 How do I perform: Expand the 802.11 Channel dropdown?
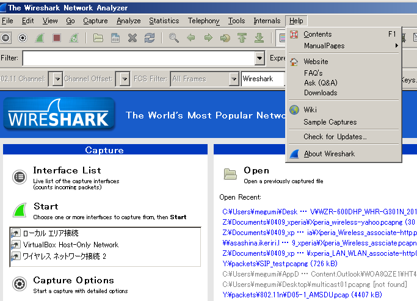click(56, 79)
